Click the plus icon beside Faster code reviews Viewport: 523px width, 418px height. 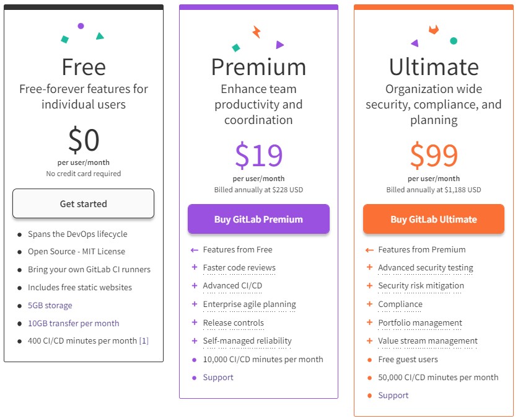pyautogui.click(x=195, y=268)
